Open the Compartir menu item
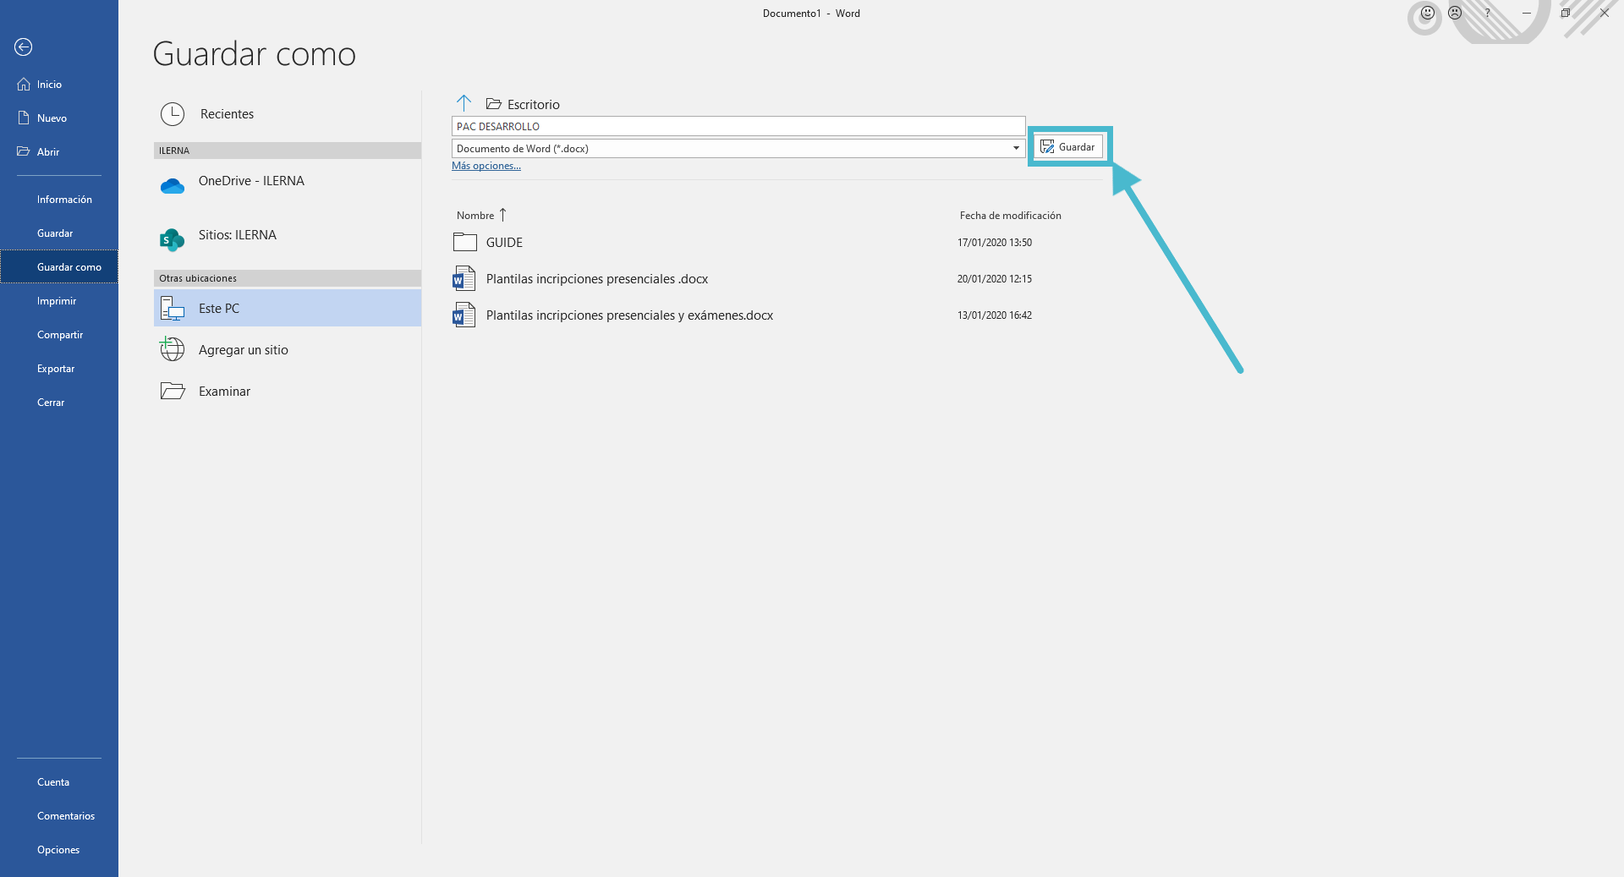Screen dimensions: 1624x877 click(60, 335)
